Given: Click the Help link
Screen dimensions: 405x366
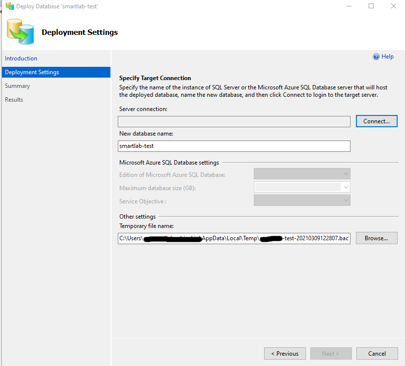Looking at the screenshot, I should coord(387,56).
